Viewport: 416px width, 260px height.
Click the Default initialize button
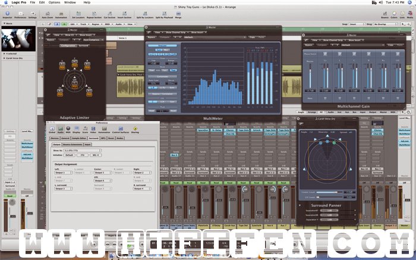[x=70, y=155]
